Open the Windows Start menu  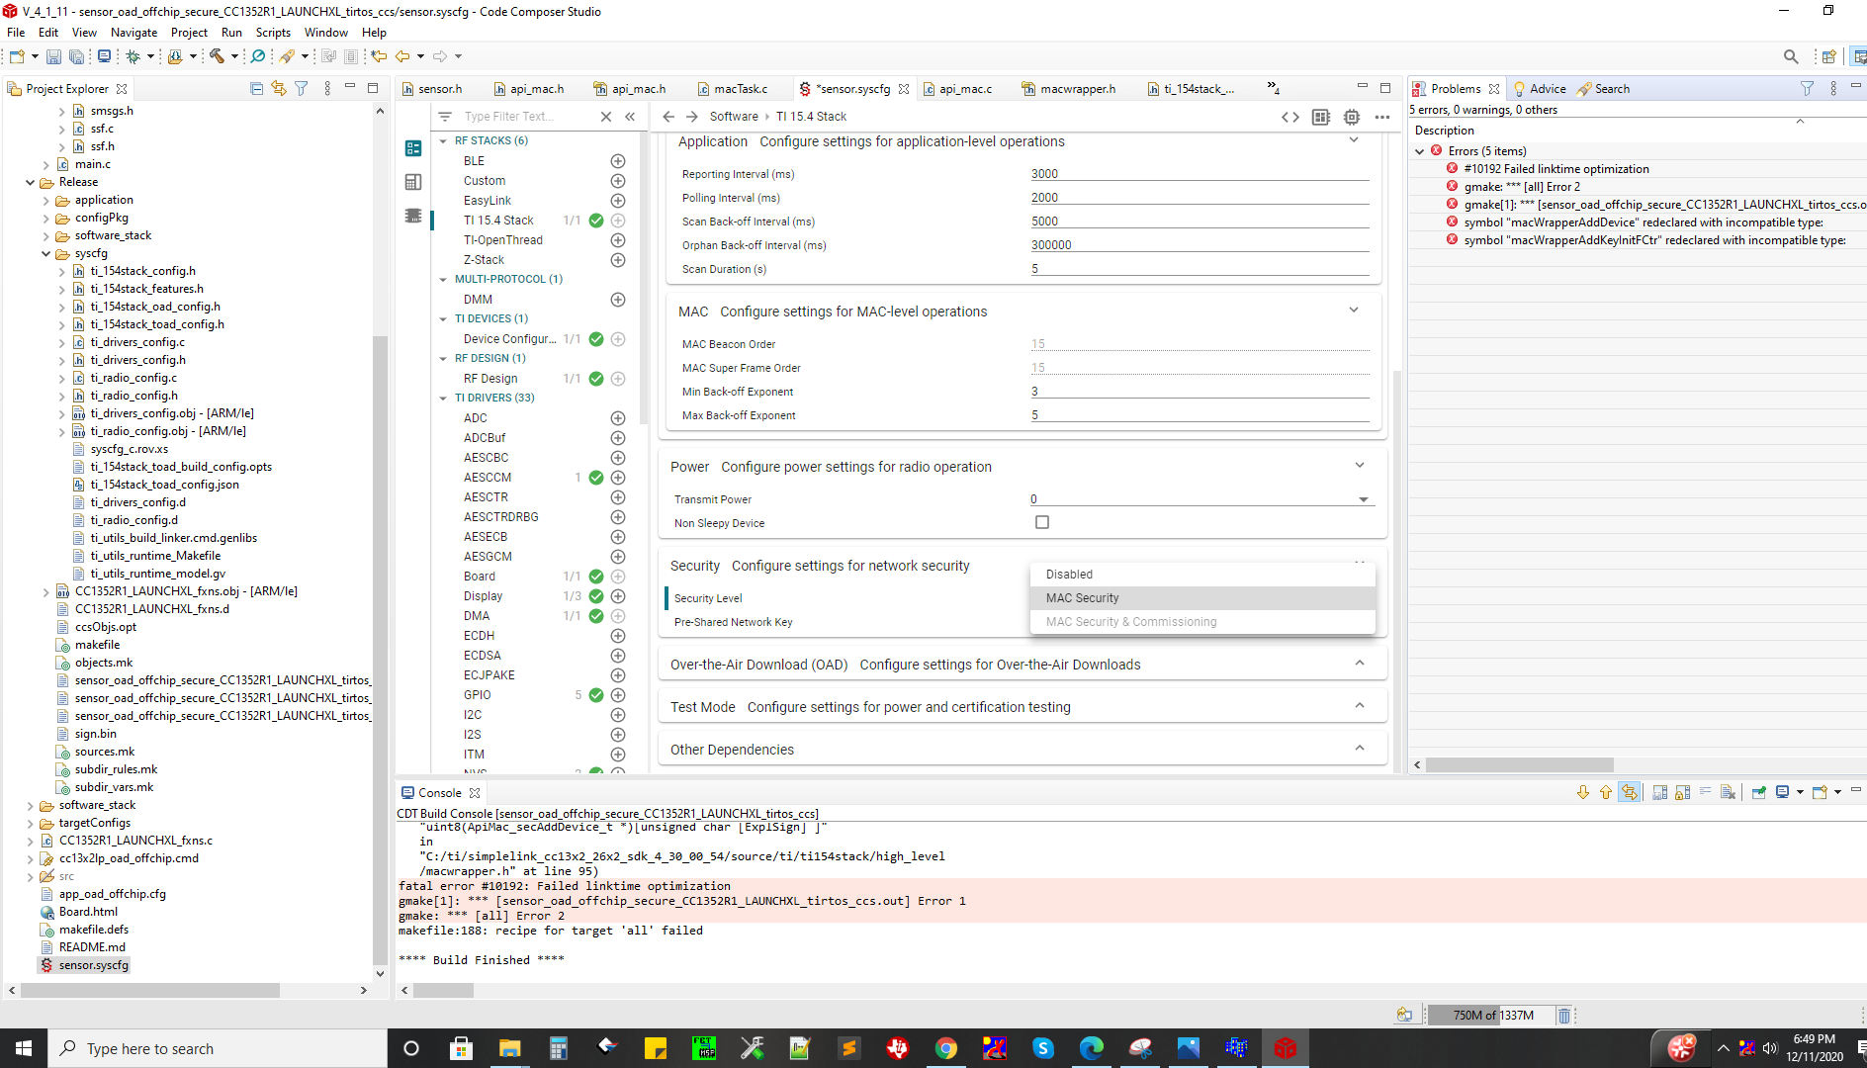click(24, 1048)
